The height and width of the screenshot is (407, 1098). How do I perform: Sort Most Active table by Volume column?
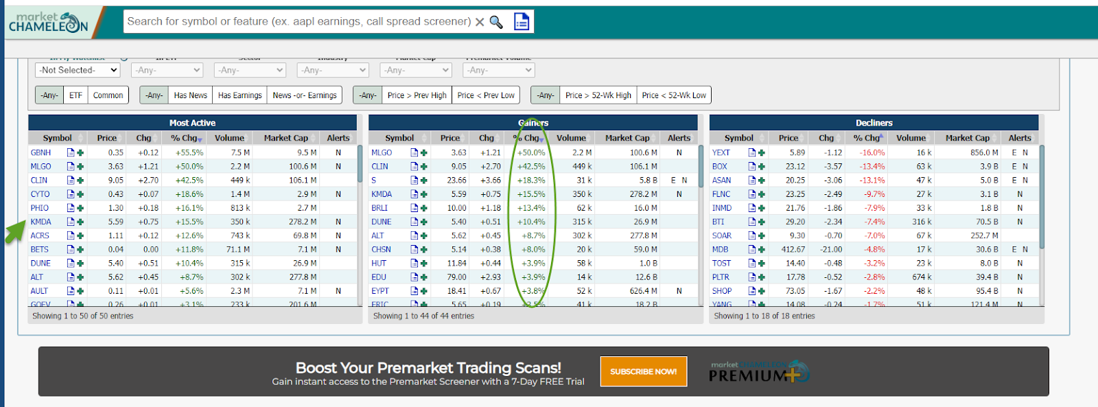click(x=229, y=138)
